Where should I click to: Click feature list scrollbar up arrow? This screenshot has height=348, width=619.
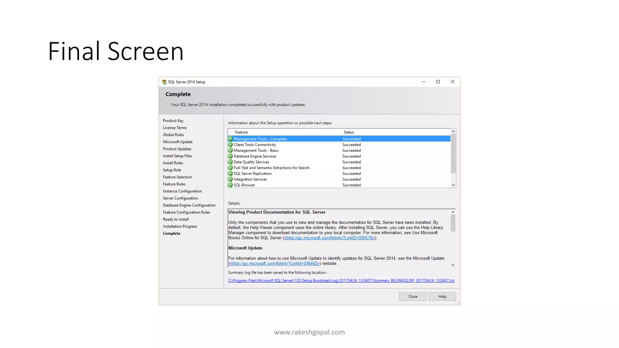[x=453, y=131]
